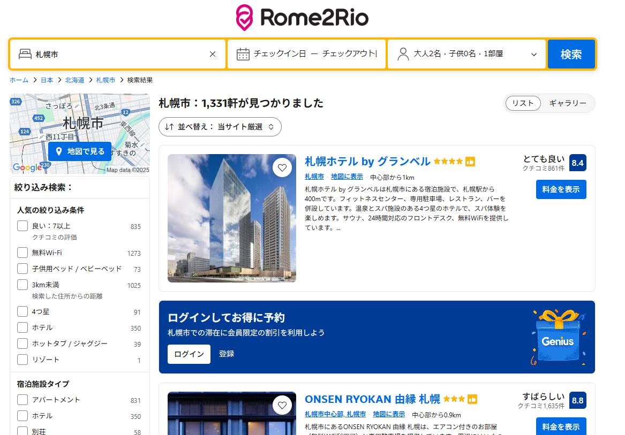Clear the 札幌市 destination with X icon
The height and width of the screenshot is (435, 625).
213,54
